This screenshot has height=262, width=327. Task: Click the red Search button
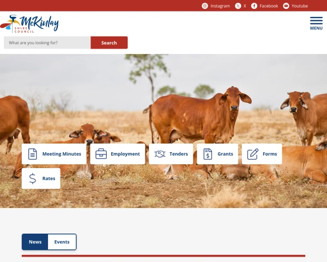pos(109,43)
